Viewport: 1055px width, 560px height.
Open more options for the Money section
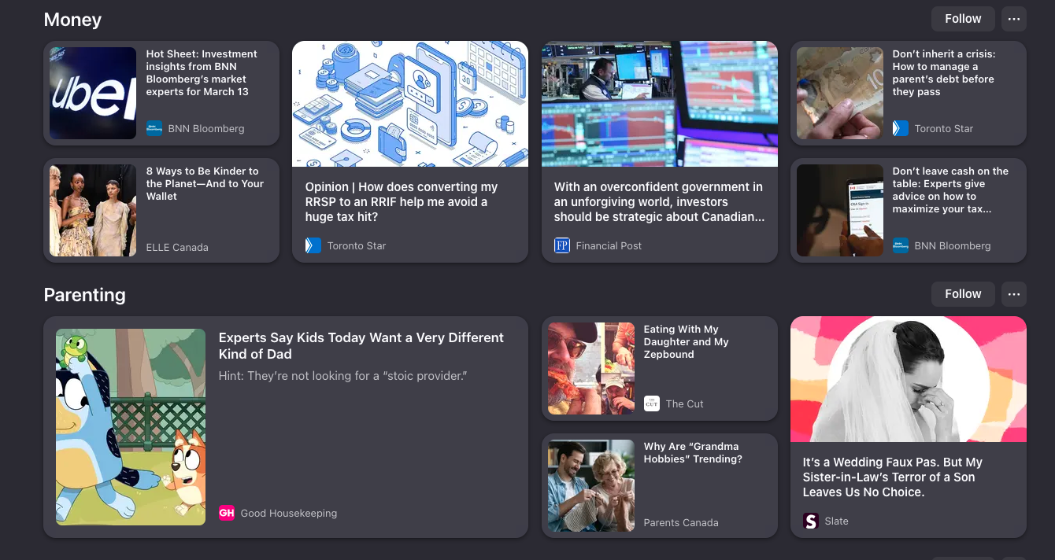coord(1014,18)
